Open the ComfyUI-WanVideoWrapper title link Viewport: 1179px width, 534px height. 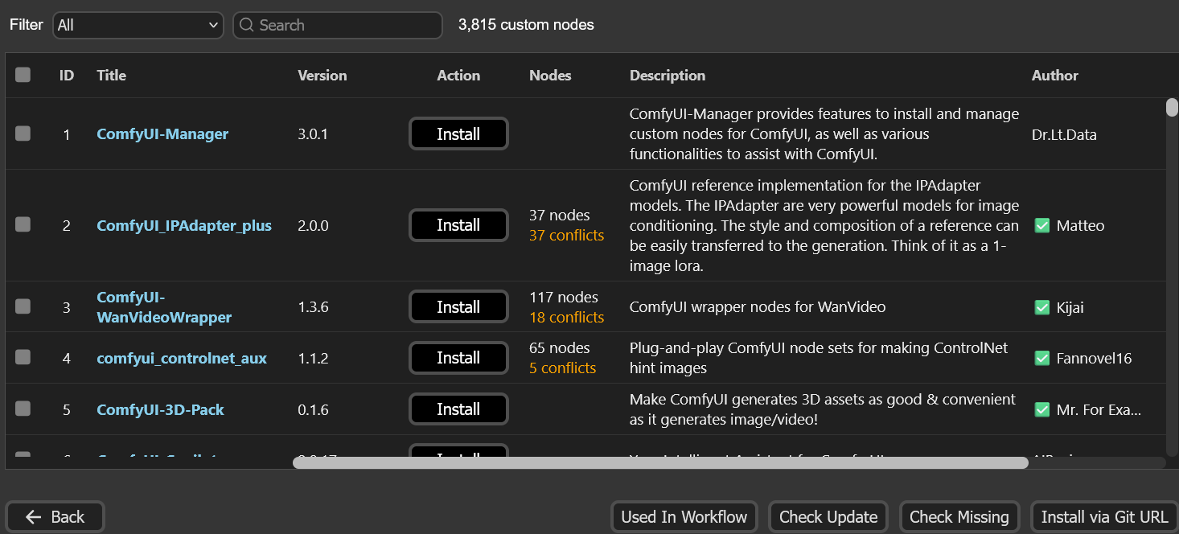[x=164, y=307]
